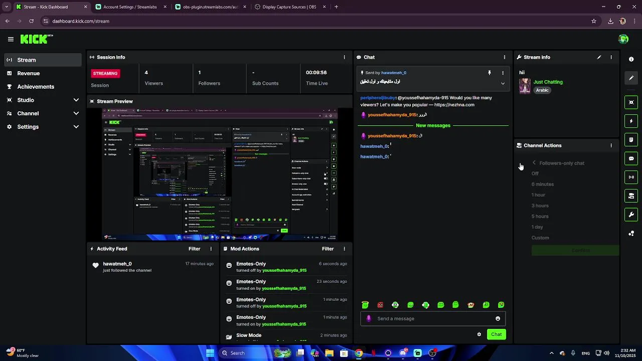Open File Explorer from taskbar
This screenshot has height=361, width=642.
[x=329, y=353]
